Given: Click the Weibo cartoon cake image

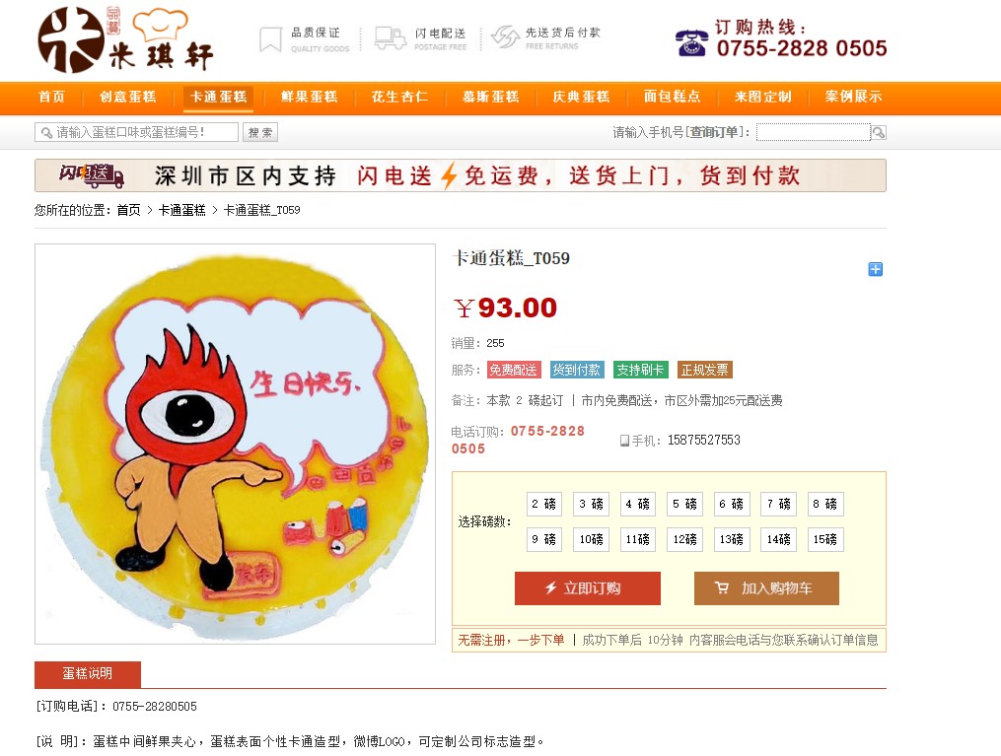Looking at the screenshot, I should (235, 444).
